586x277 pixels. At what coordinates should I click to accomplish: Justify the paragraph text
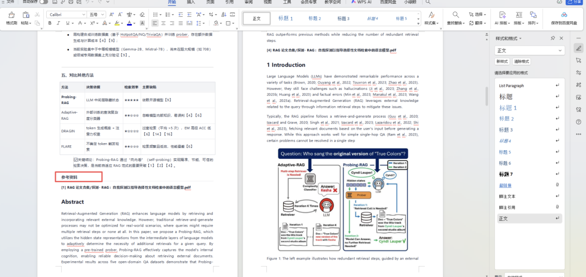(181, 23)
